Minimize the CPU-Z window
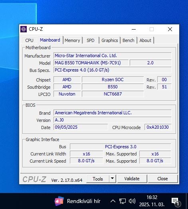Image resolution: width=188 pixels, height=209 pixels. (134, 29)
